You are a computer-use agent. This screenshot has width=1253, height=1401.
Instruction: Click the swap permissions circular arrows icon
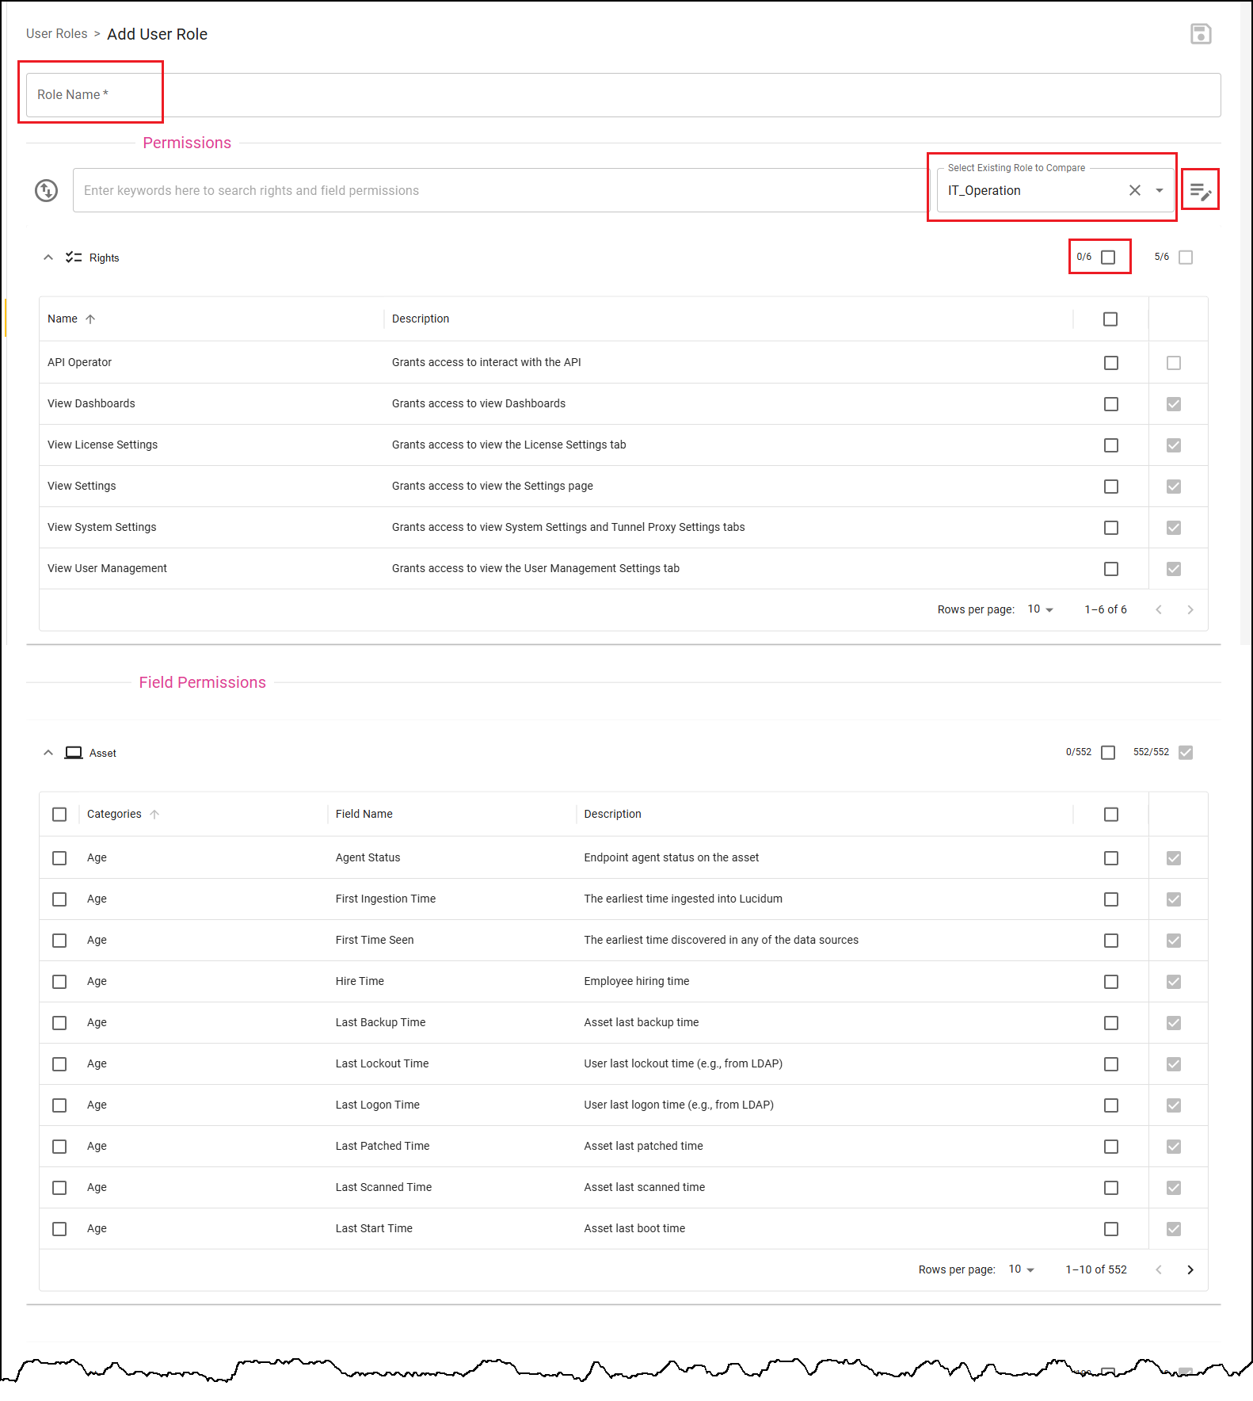tap(47, 191)
